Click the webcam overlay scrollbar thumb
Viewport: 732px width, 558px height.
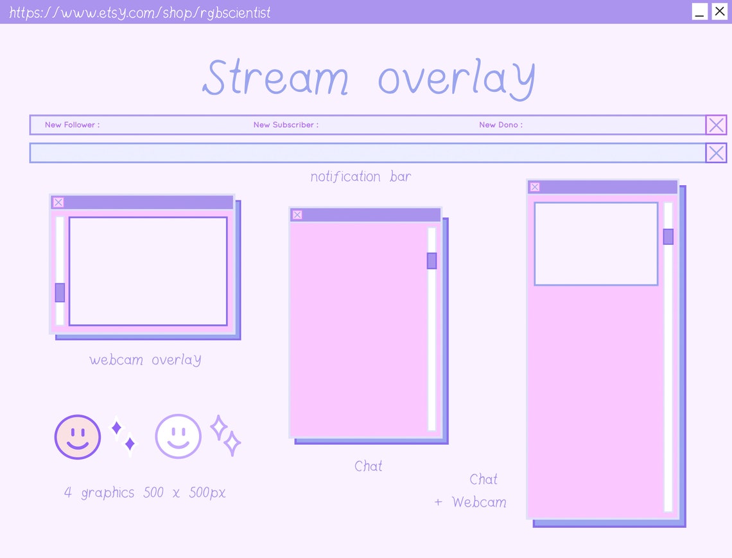pos(59,292)
